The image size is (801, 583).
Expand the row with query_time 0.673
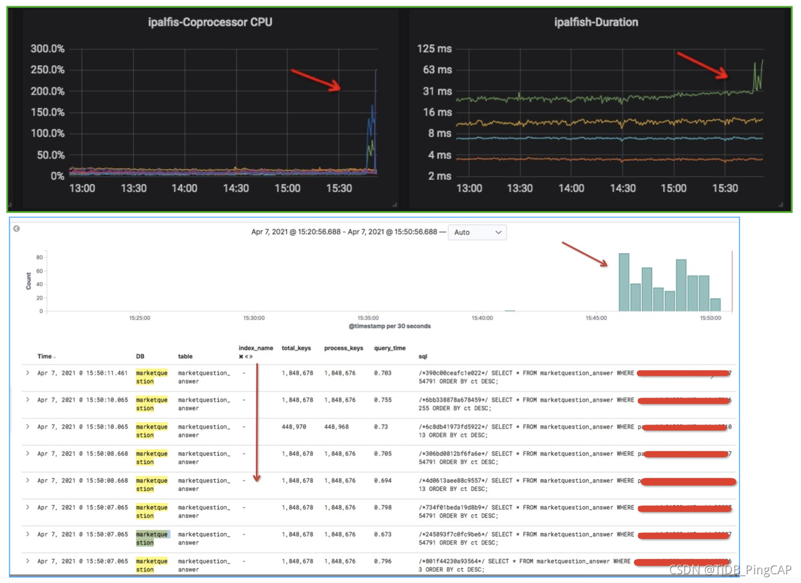(x=28, y=534)
